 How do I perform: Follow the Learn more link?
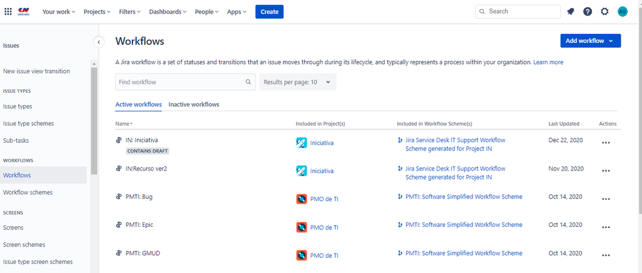548,62
